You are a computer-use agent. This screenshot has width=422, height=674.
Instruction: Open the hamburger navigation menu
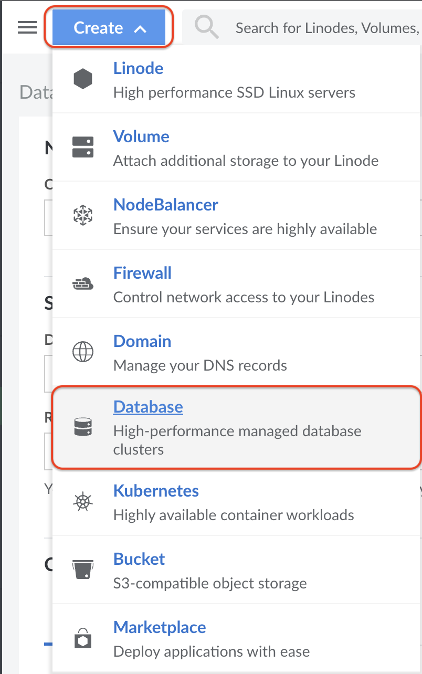tap(27, 28)
